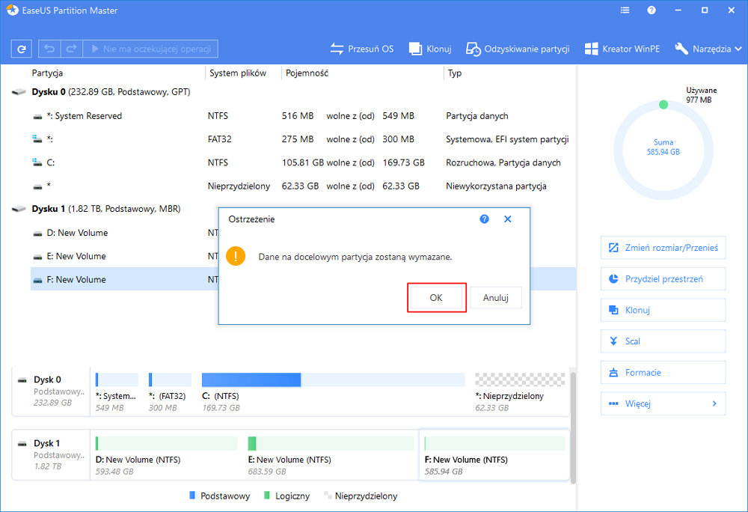The height and width of the screenshot is (512, 748).
Task: Select the System Reserved partition row
Action: point(303,116)
